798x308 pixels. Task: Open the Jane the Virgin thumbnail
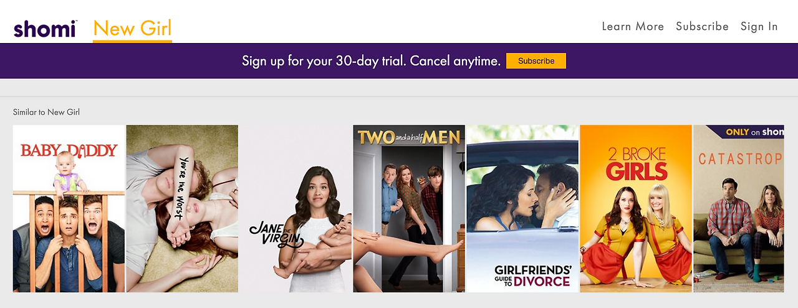(296, 208)
